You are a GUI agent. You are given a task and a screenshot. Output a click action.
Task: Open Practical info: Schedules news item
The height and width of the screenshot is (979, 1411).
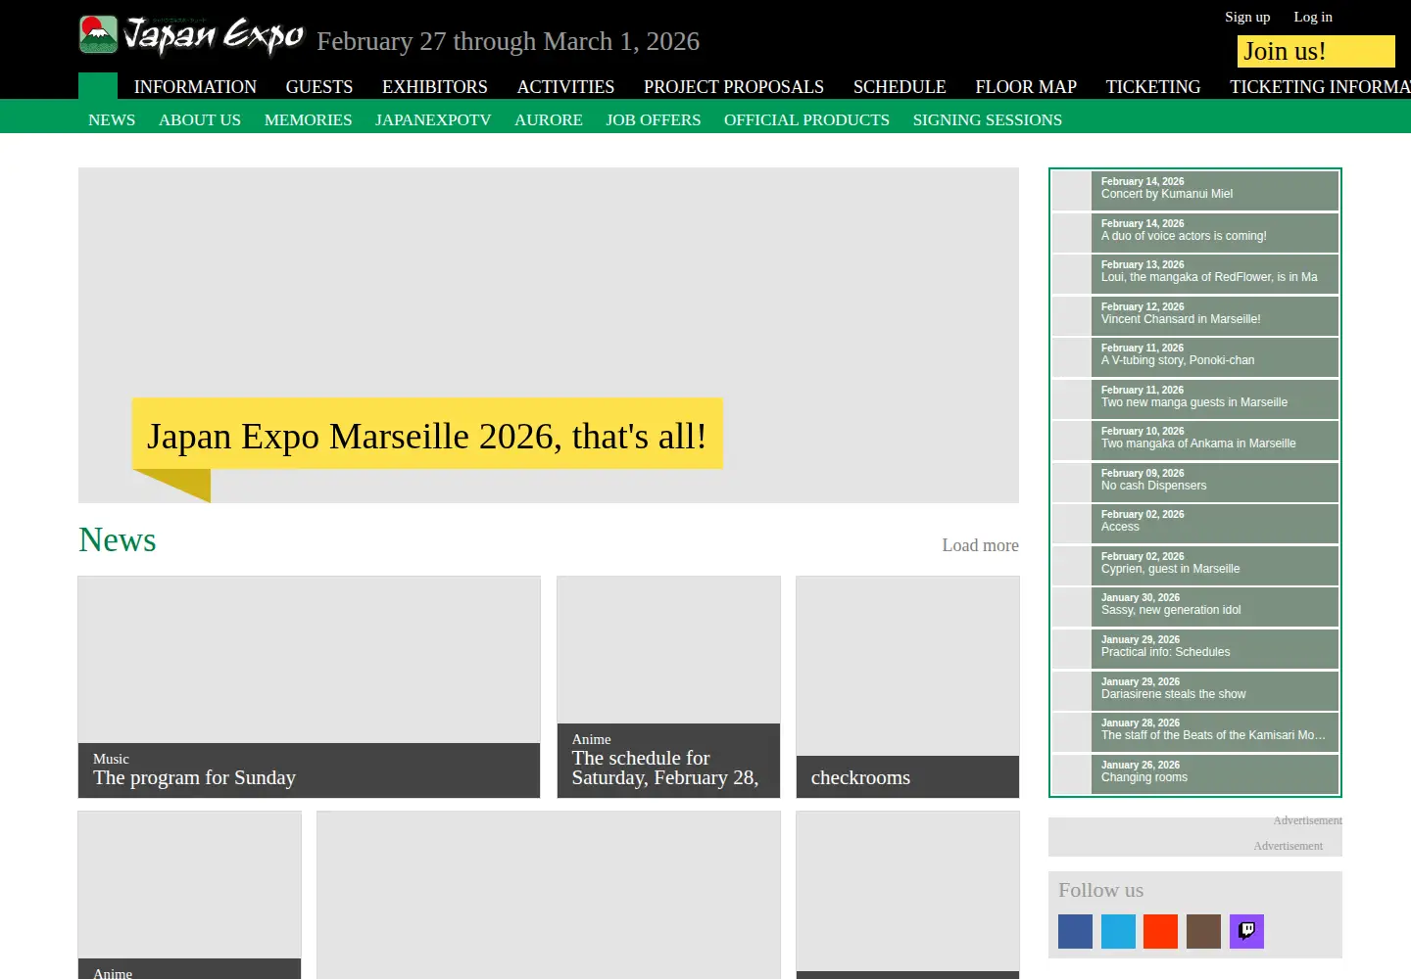pyautogui.click(x=1195, y=649)
